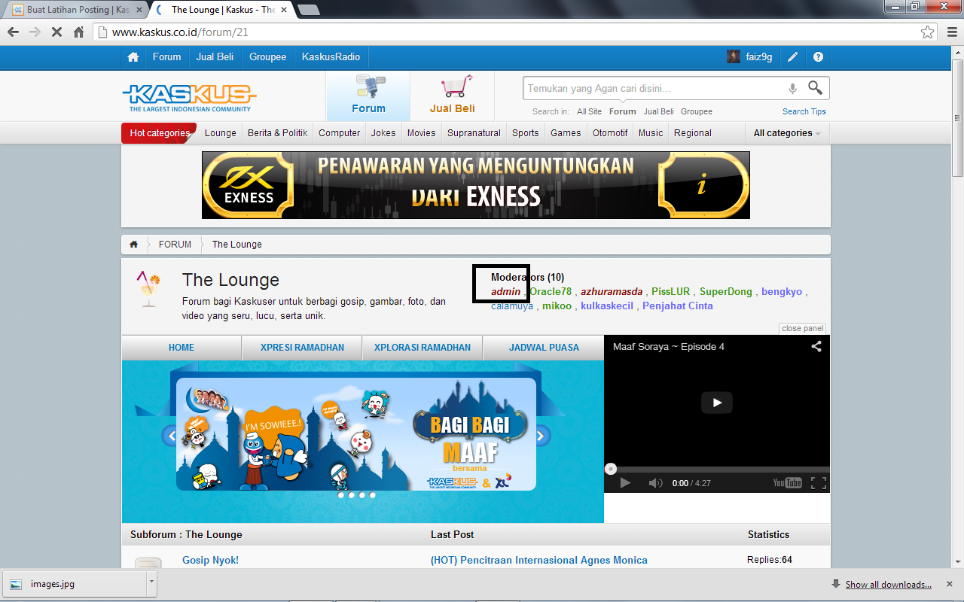The width and height of the screenshot is (964, 602).
Task: Open video on YouTube via logo
Action: (788, 483)
